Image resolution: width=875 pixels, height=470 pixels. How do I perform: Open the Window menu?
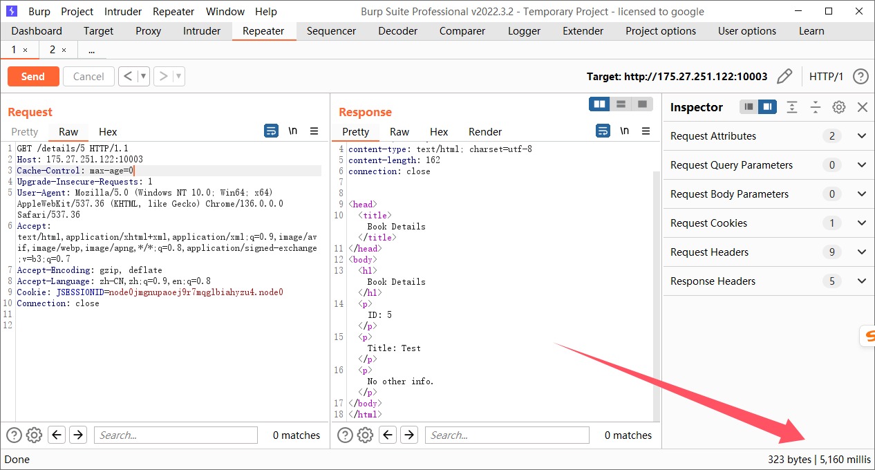click(225, 11)
